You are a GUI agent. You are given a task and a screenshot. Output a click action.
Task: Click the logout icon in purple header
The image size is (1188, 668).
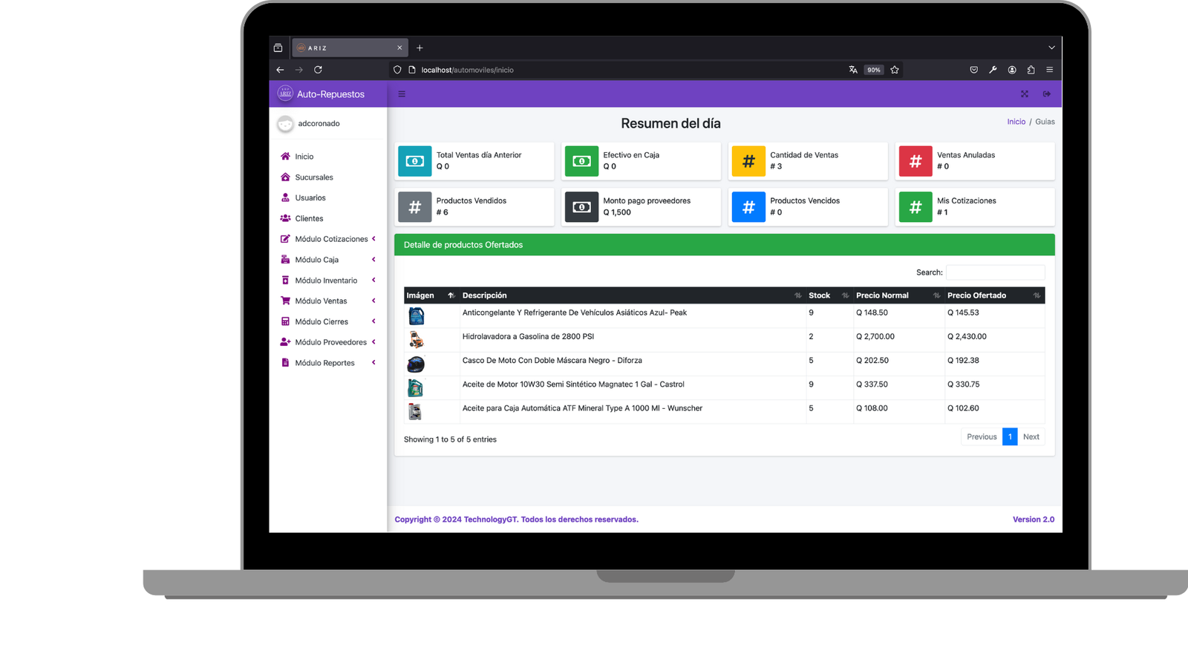(1047, 94)
